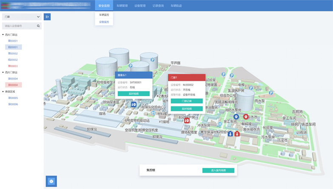The height and width of the screenshot is (189, 333).
Task: Click the 3D cube view button at bottom-left
Action: click(x=51, y=181)
